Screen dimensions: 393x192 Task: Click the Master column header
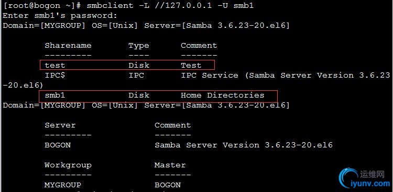(x=170, y=165)
